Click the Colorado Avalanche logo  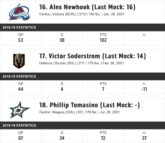19,12
